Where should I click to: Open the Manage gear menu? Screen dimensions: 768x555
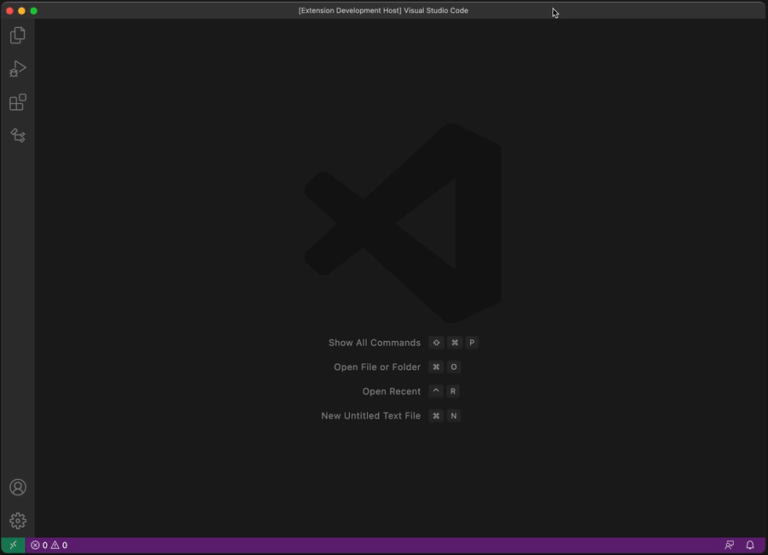tap(18, 521)
